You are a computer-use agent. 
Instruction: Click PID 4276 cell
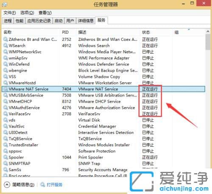67,108
